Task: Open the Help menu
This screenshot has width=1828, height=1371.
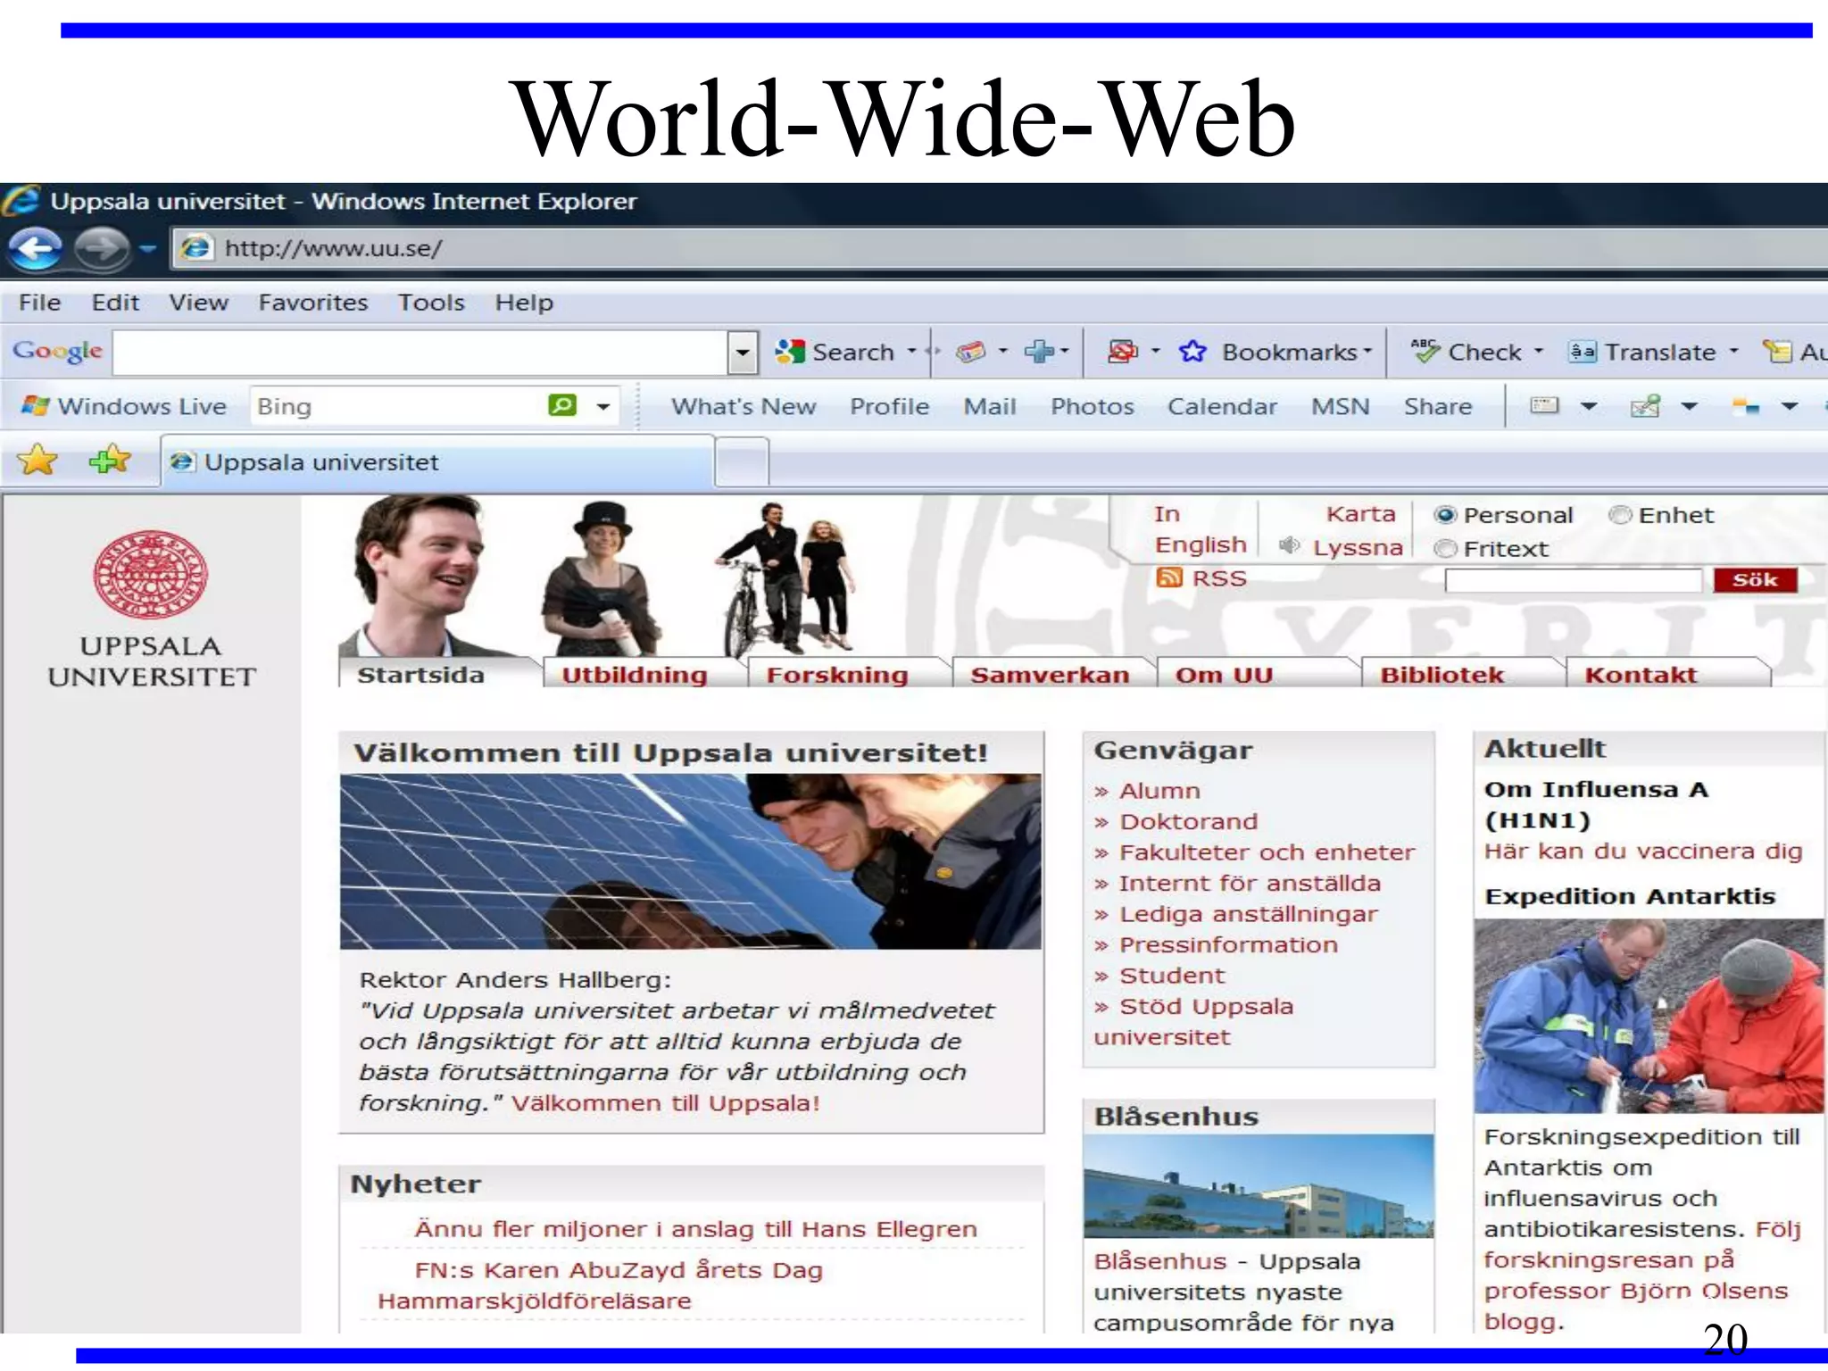Action: coord(524,303)
